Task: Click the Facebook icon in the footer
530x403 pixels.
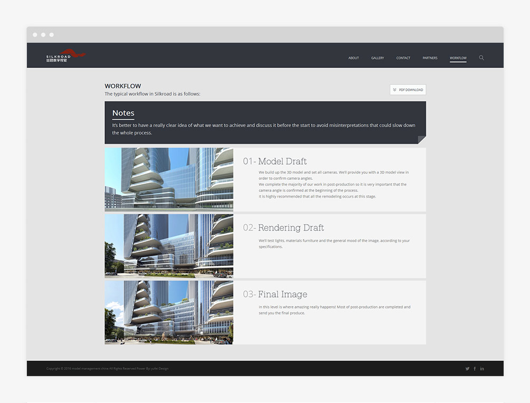Action: pyautogui.click(x=475, y=369)
